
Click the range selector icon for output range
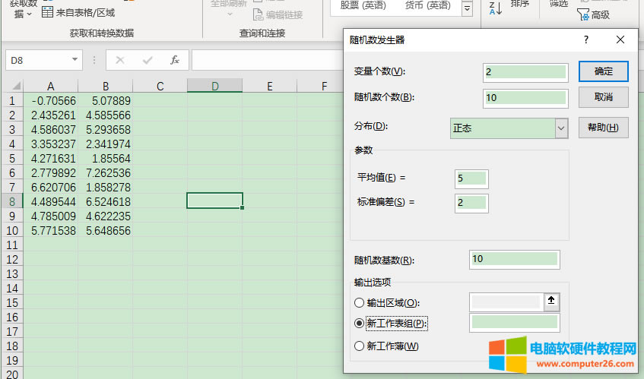point(552,302)
